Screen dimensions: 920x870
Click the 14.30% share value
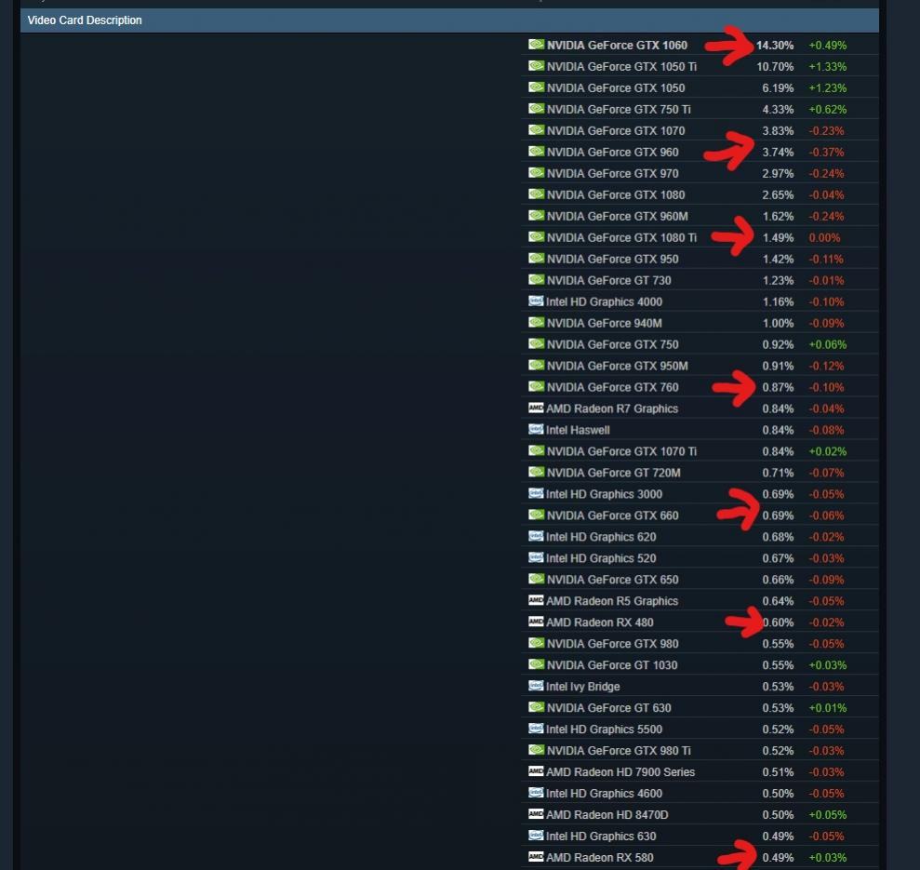775,46
